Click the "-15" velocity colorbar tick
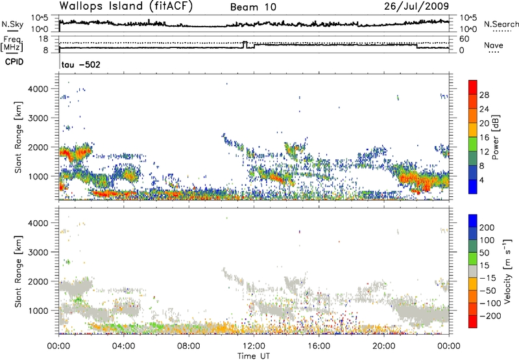Viewport: 519px width, 360px height. point(488,278)
